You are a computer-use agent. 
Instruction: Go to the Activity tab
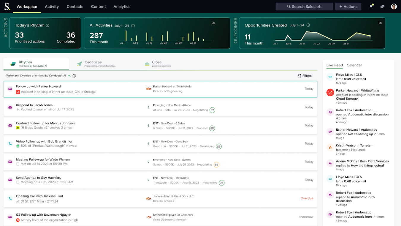coord(52,7)
